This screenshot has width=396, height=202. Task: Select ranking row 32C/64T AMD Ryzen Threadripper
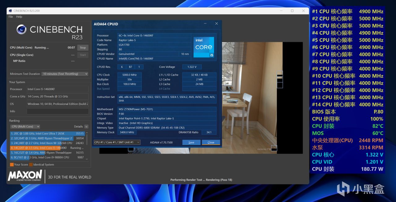47,138
